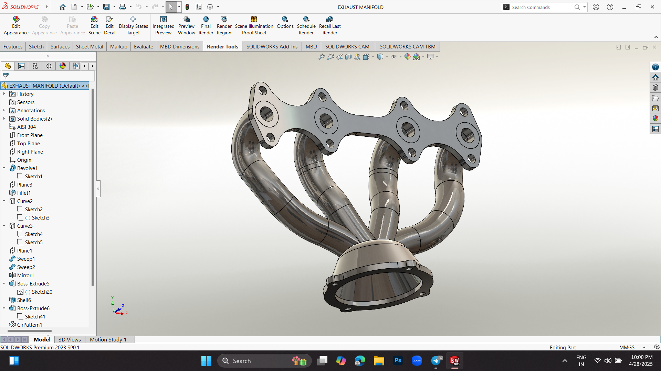The height and width of the screenshot is (371, 661).
Task: Open the Hide/Show Items eye dropdown
Action: click(400, 57)
